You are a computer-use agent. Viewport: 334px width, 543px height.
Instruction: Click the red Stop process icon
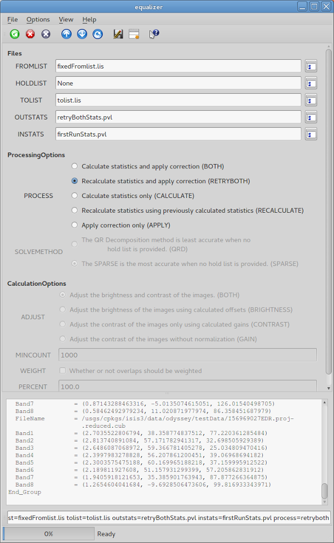[x=30, y=34]
